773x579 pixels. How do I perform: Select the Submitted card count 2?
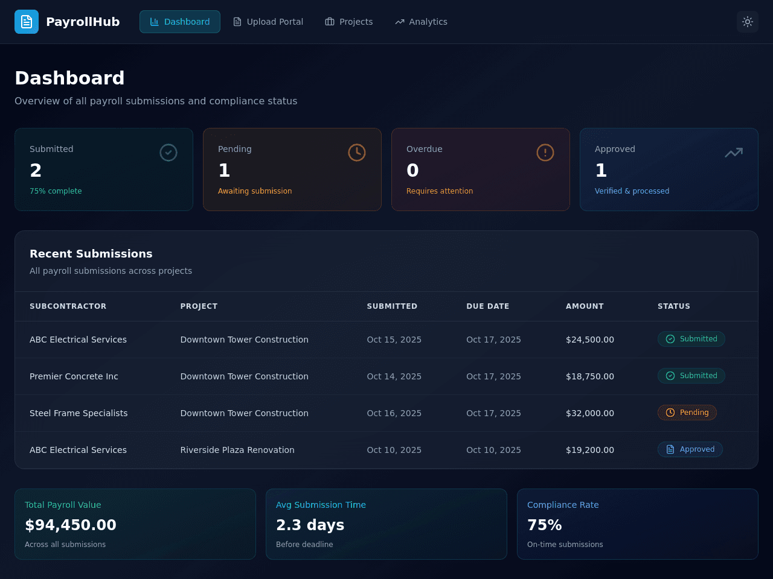point(36,171)
